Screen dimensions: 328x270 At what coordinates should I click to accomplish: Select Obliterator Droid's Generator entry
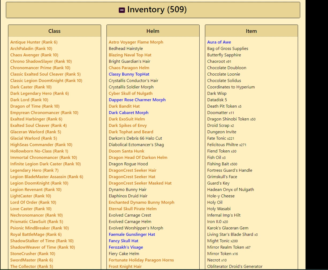click(235, 267)
